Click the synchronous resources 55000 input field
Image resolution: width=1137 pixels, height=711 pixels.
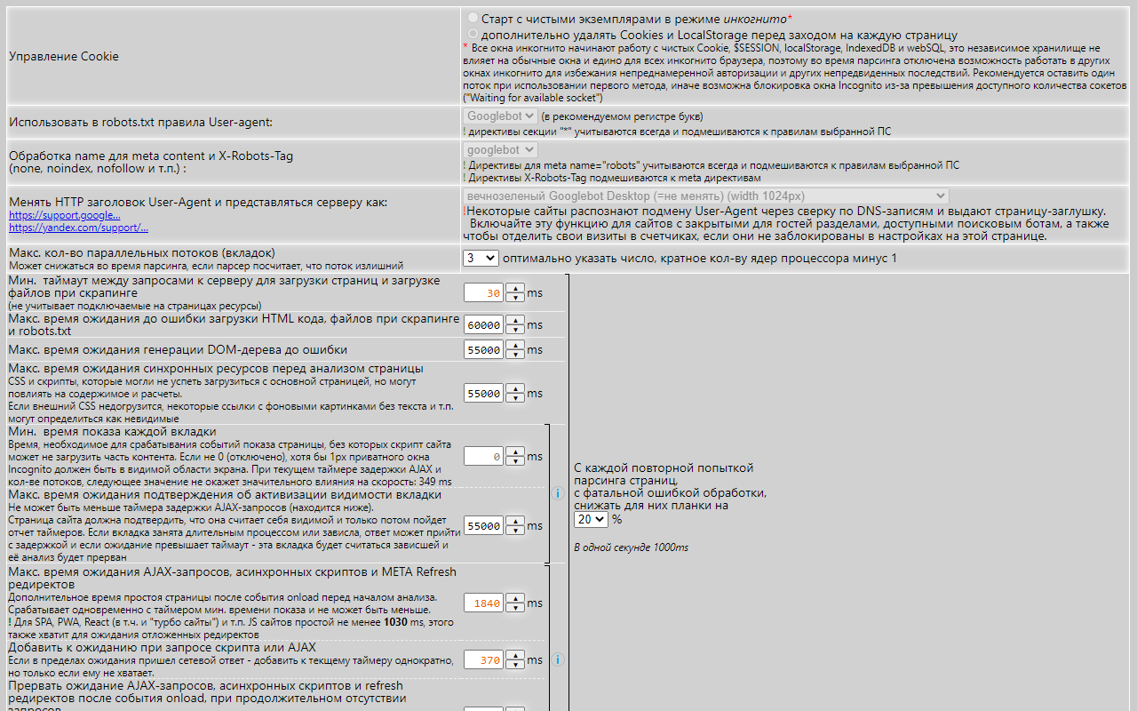point(484,393)
